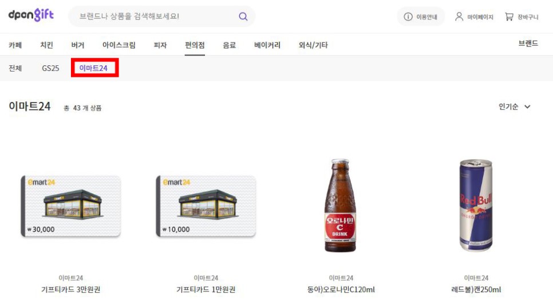Select the 버거 category
Image resolution: width=553 pixels, height=299 pixels.
[x=78, y=45]
